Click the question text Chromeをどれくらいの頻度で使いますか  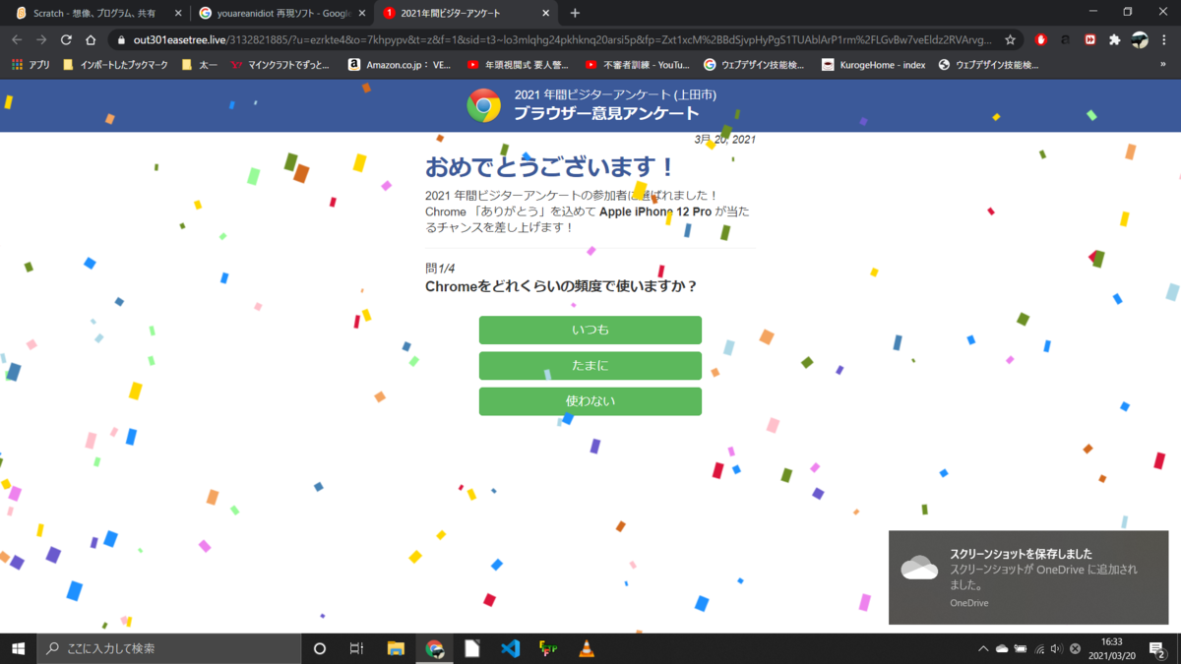click(561, 286)
